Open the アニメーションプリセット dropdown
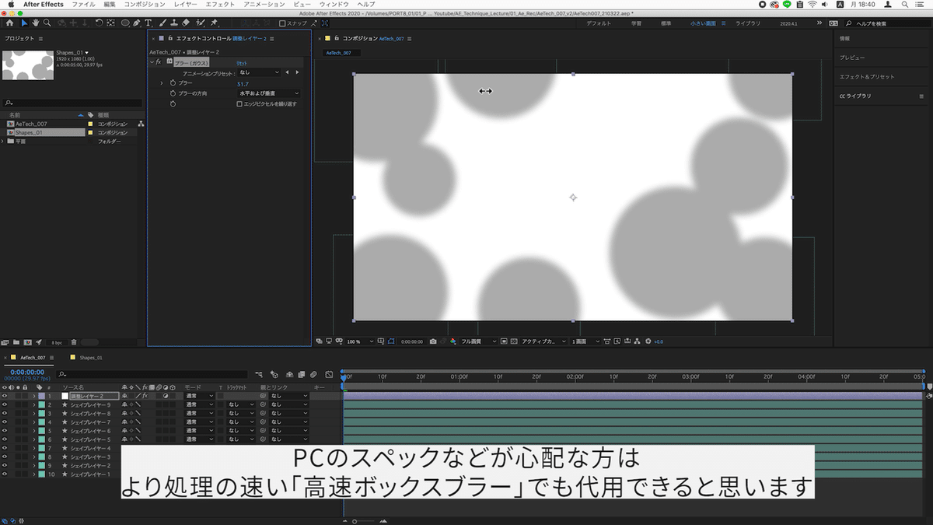The image size is (933, 525). point(259,72)
